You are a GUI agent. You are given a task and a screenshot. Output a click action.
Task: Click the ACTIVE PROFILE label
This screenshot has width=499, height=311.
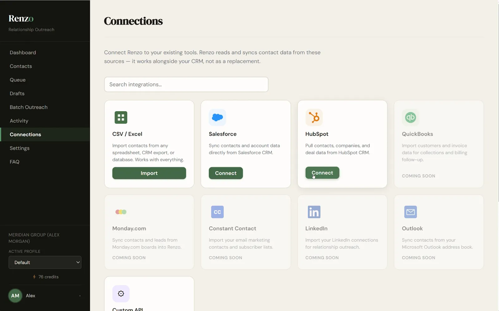(x=24, y=251)
